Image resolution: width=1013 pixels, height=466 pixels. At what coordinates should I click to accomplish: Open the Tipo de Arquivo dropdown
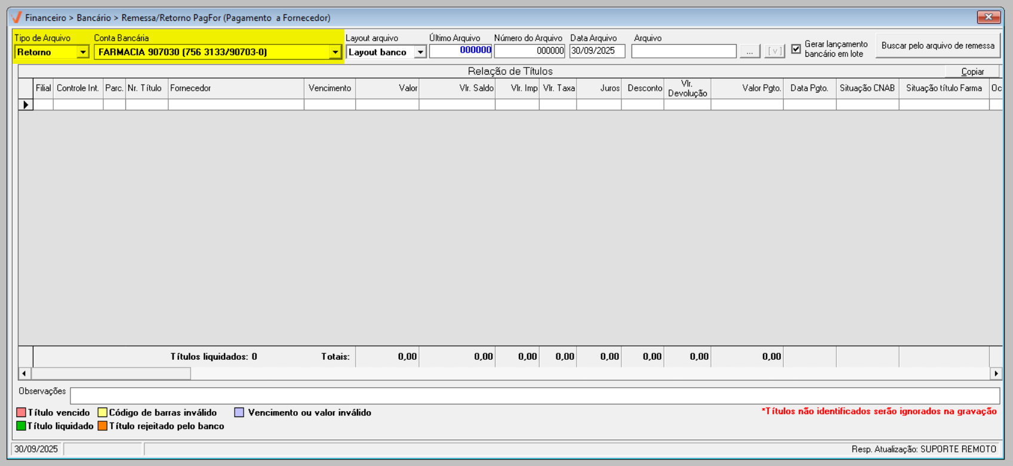tap(82, 53)
